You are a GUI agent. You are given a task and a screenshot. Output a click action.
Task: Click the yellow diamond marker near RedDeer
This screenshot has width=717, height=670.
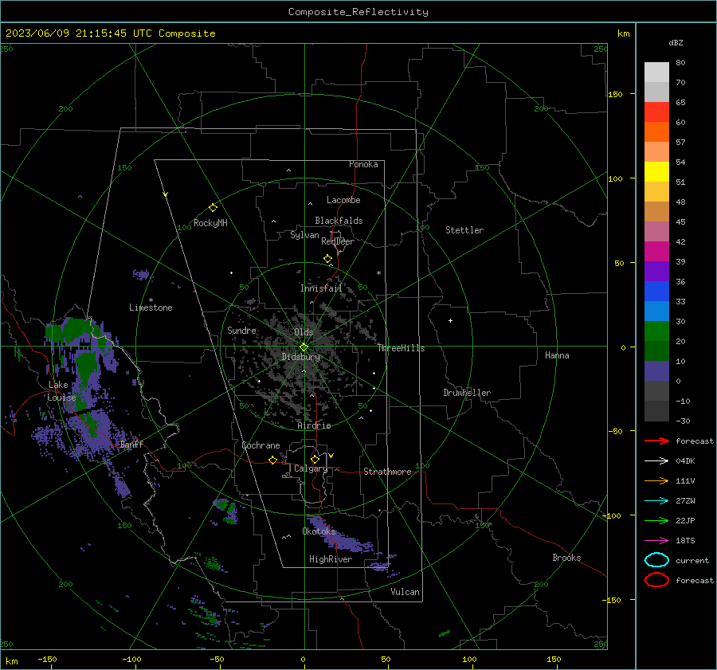327,259
